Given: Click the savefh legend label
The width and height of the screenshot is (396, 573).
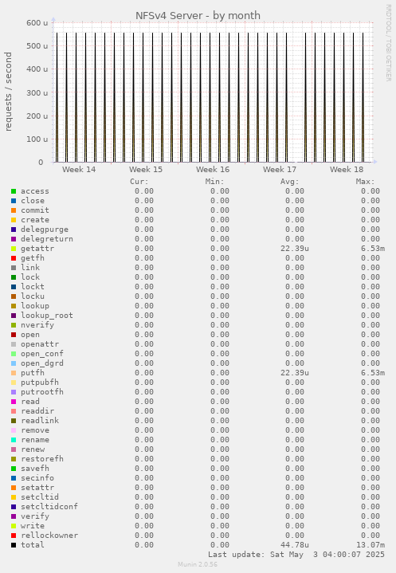Looking at the screenshot, I should pos(35,469).
